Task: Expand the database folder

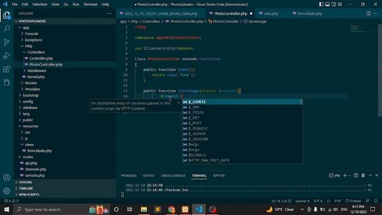Action: coord(30,107)
